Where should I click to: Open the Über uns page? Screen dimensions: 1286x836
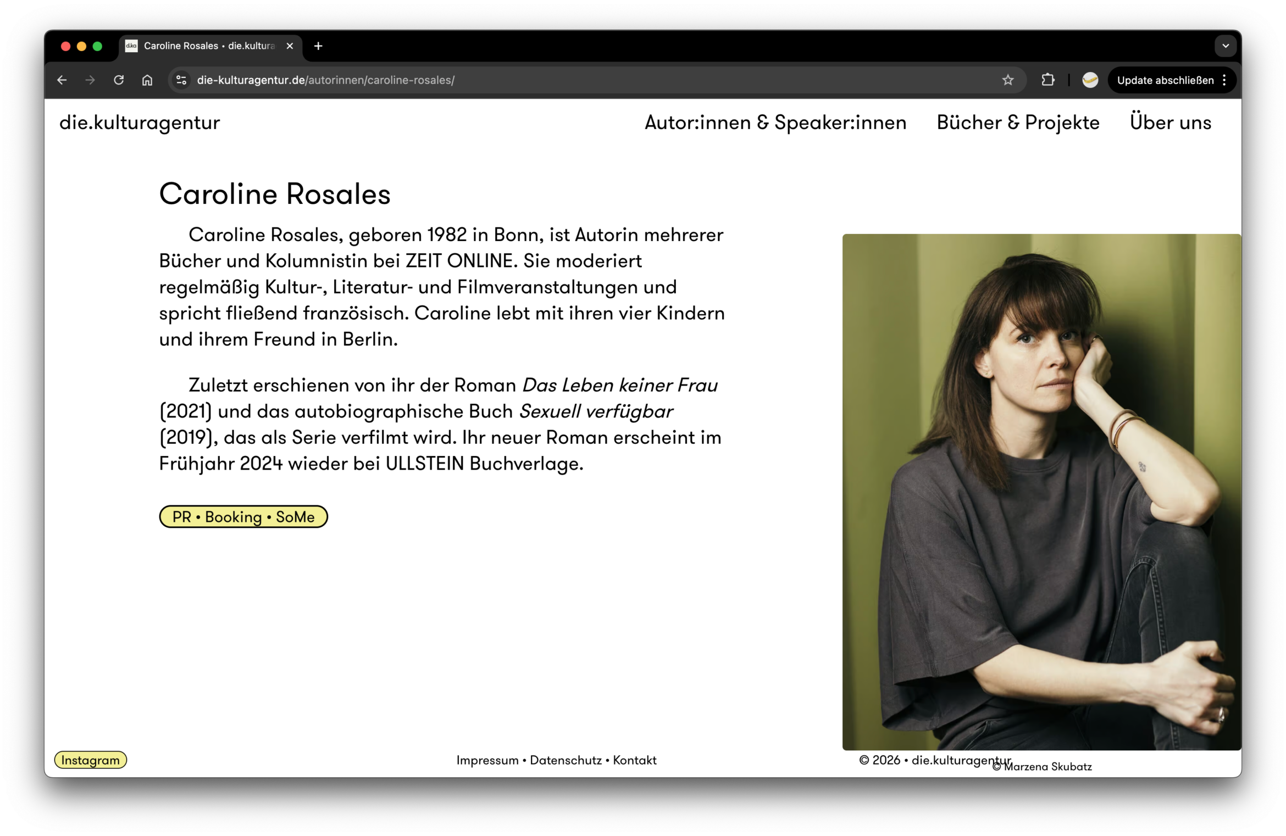pos(1170,122)
